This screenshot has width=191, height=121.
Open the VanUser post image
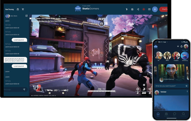[171, 103]
